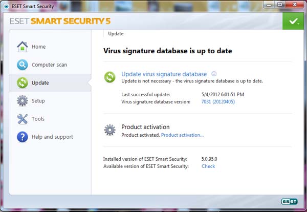Click the green Update arrows sidebar icon
Image resolution: width=307 pixels, height=212 pixels.
point(23,82)
